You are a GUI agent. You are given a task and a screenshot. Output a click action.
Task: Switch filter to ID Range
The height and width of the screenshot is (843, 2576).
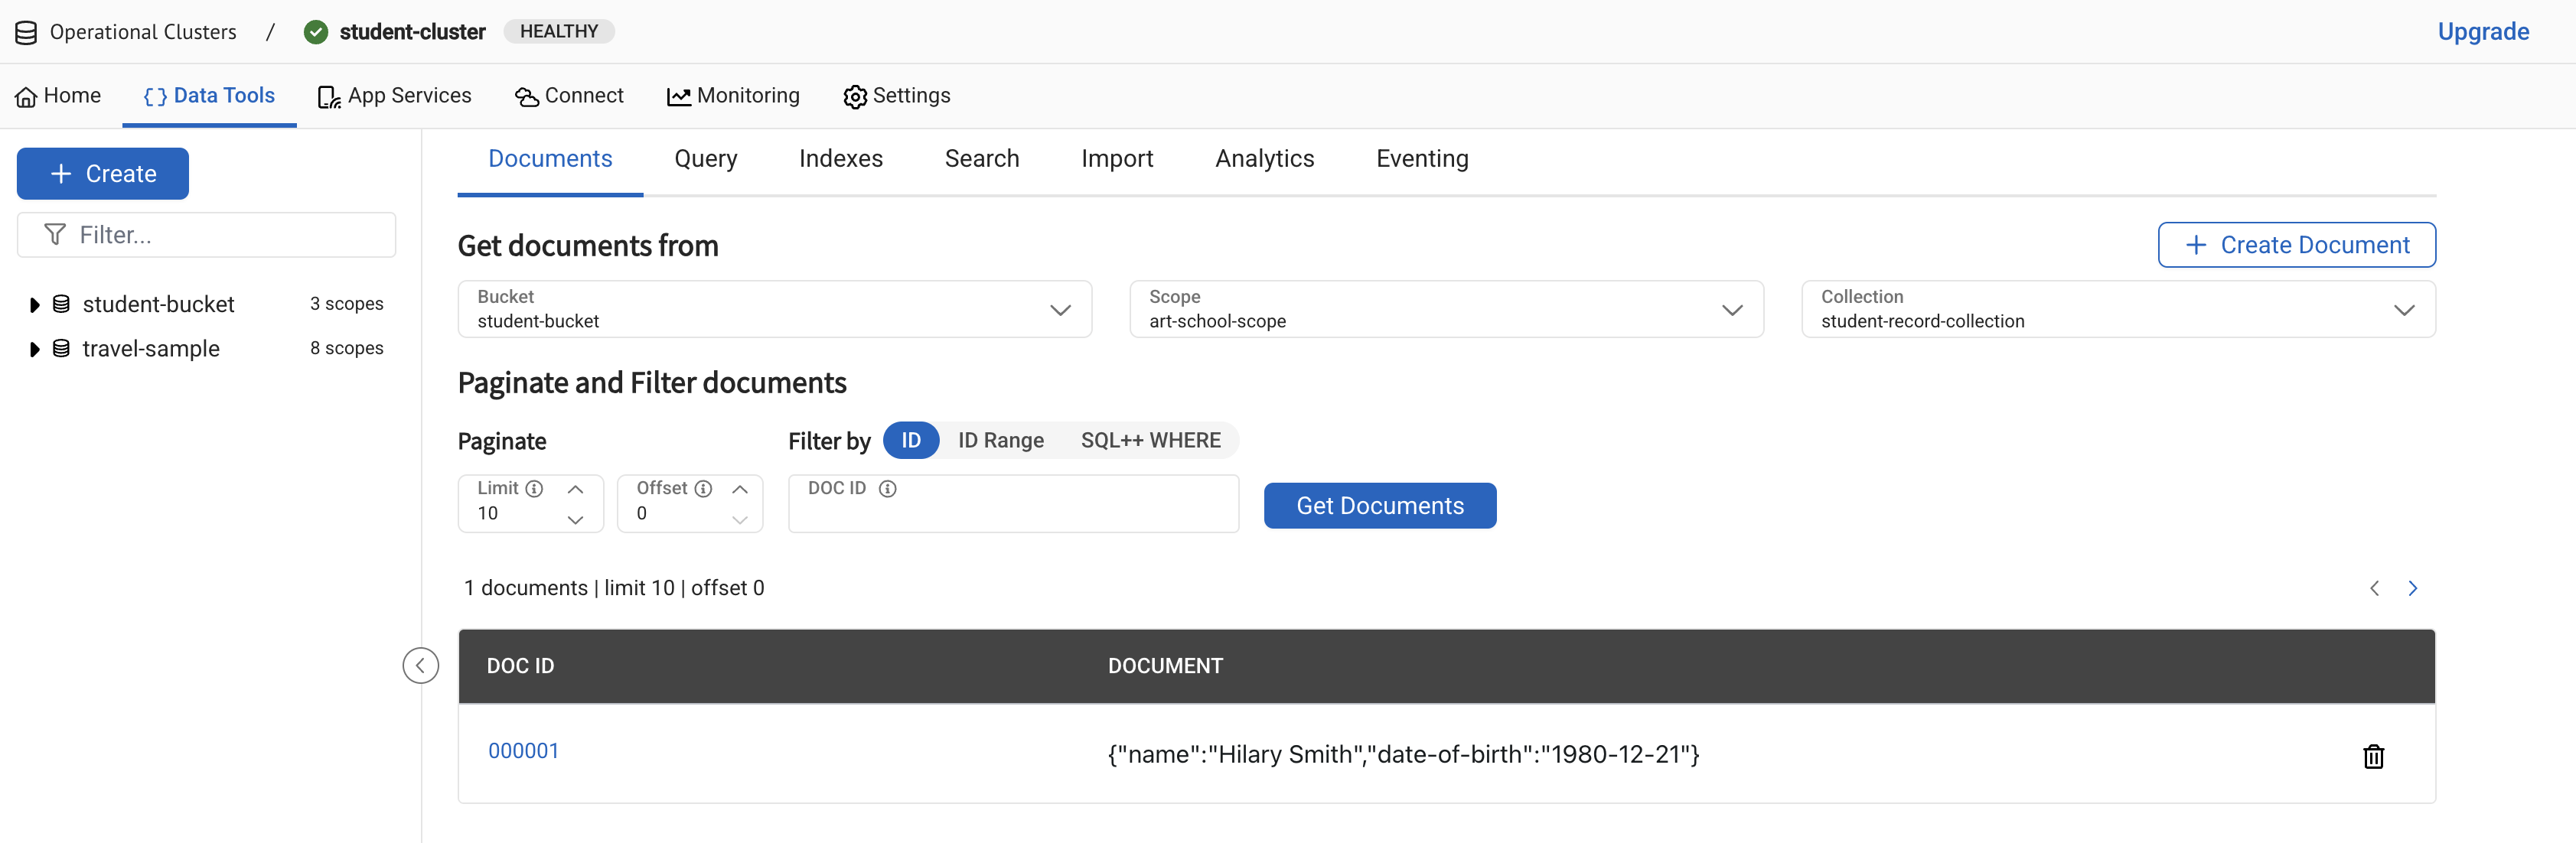click(1000, 440)
